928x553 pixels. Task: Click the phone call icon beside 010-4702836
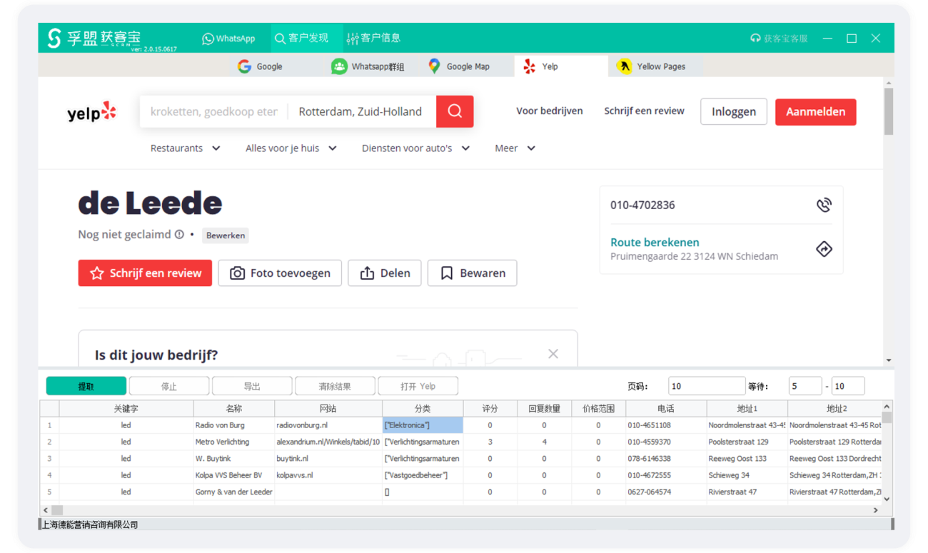[x=824, y=206]
